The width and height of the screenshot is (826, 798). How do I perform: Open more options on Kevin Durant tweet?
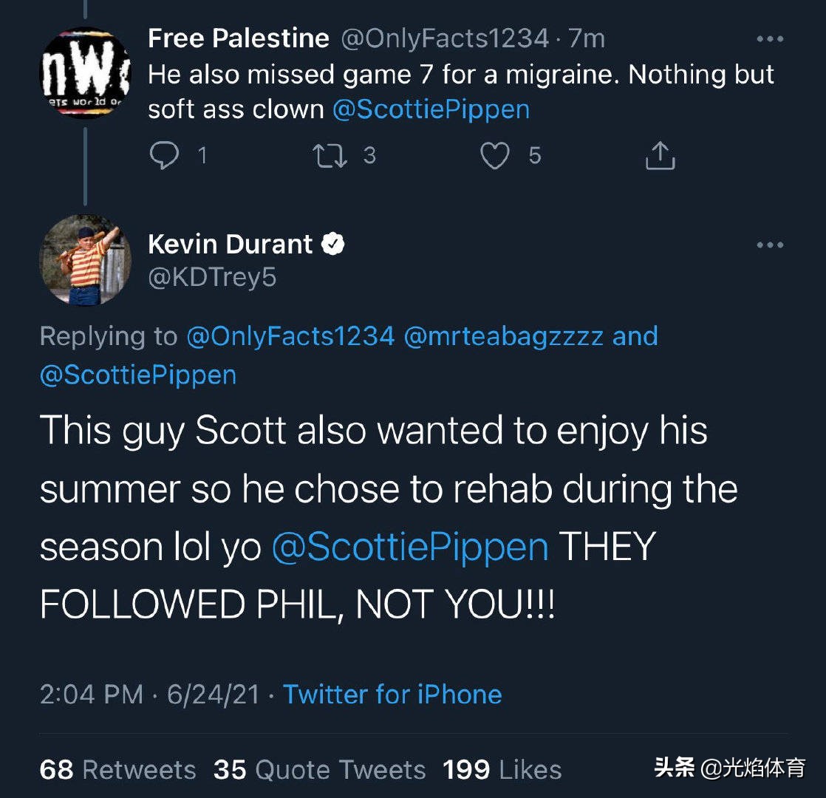771,245
